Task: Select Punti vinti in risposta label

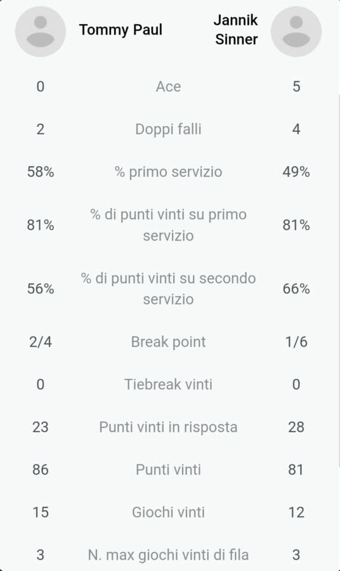Action: click(168, 427)
